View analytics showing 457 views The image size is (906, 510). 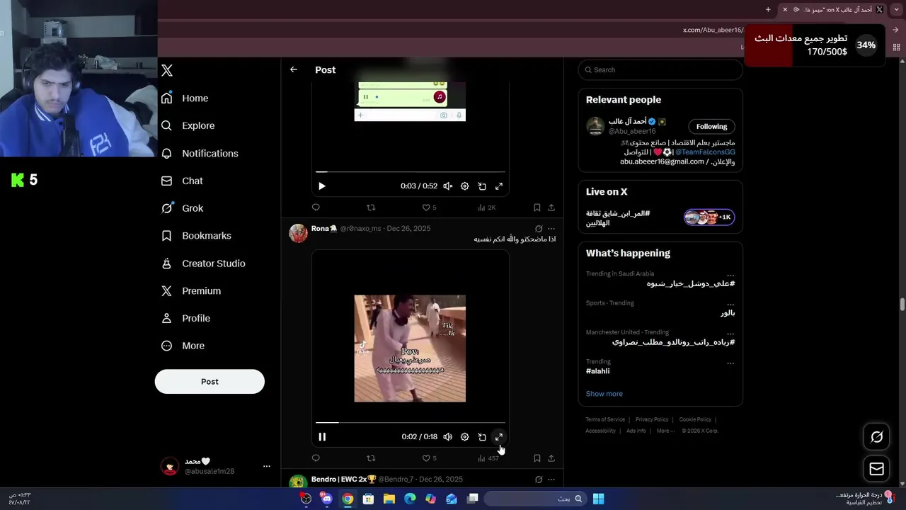(x=488, y=458)
